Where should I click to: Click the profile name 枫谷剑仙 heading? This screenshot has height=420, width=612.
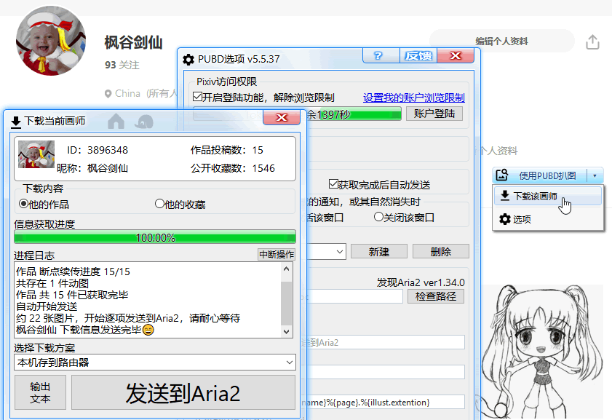[133, 42]
